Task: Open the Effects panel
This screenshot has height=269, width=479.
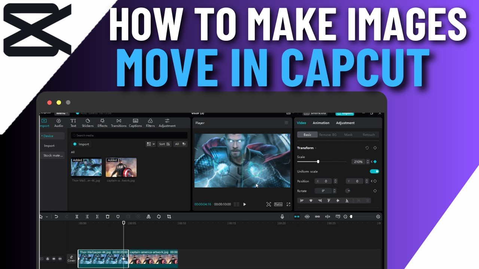Action: click(103, 123)
